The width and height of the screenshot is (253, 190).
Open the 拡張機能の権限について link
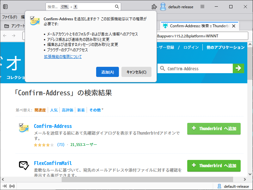coord(63,57)
